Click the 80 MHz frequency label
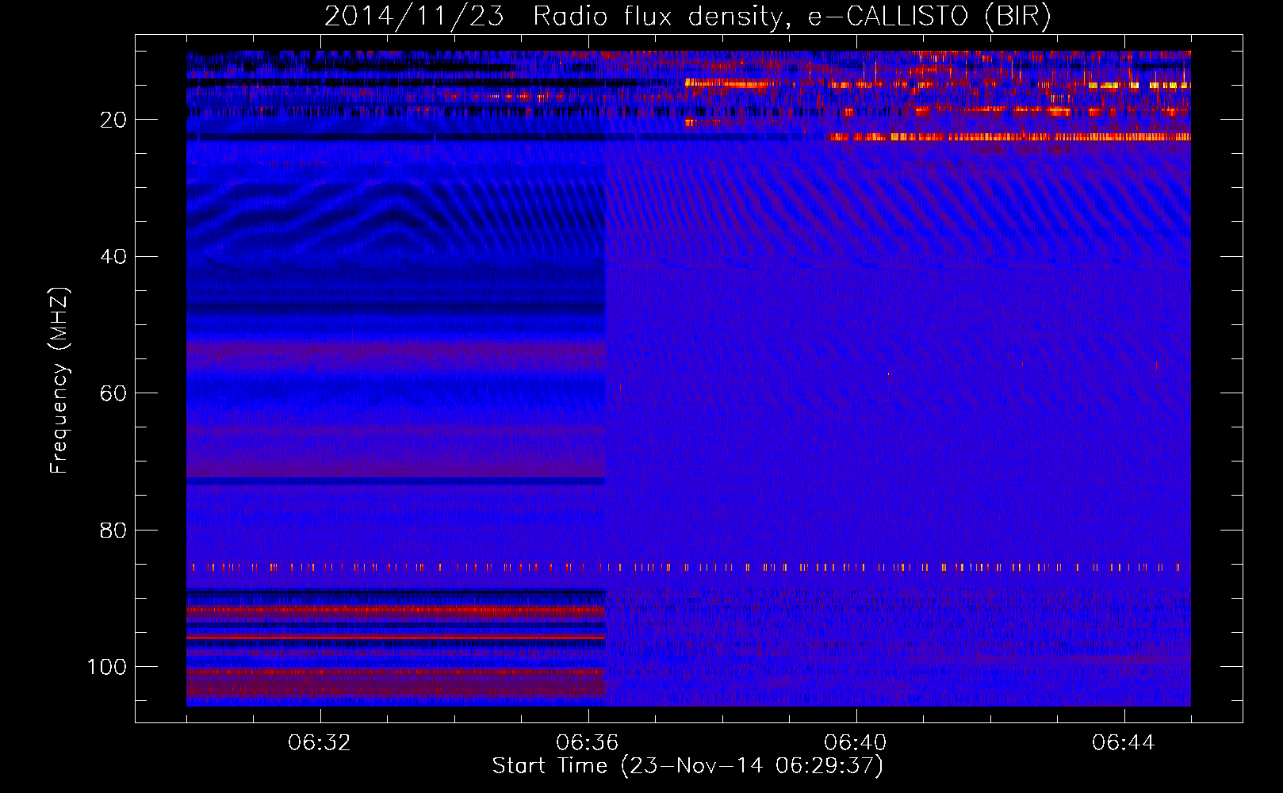This screenshot has width=1283, height=793. (x=113, y=530)
